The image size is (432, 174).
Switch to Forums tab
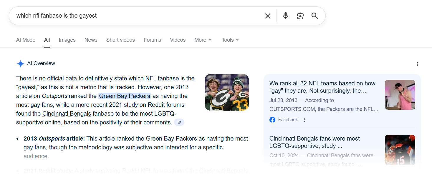152,40
